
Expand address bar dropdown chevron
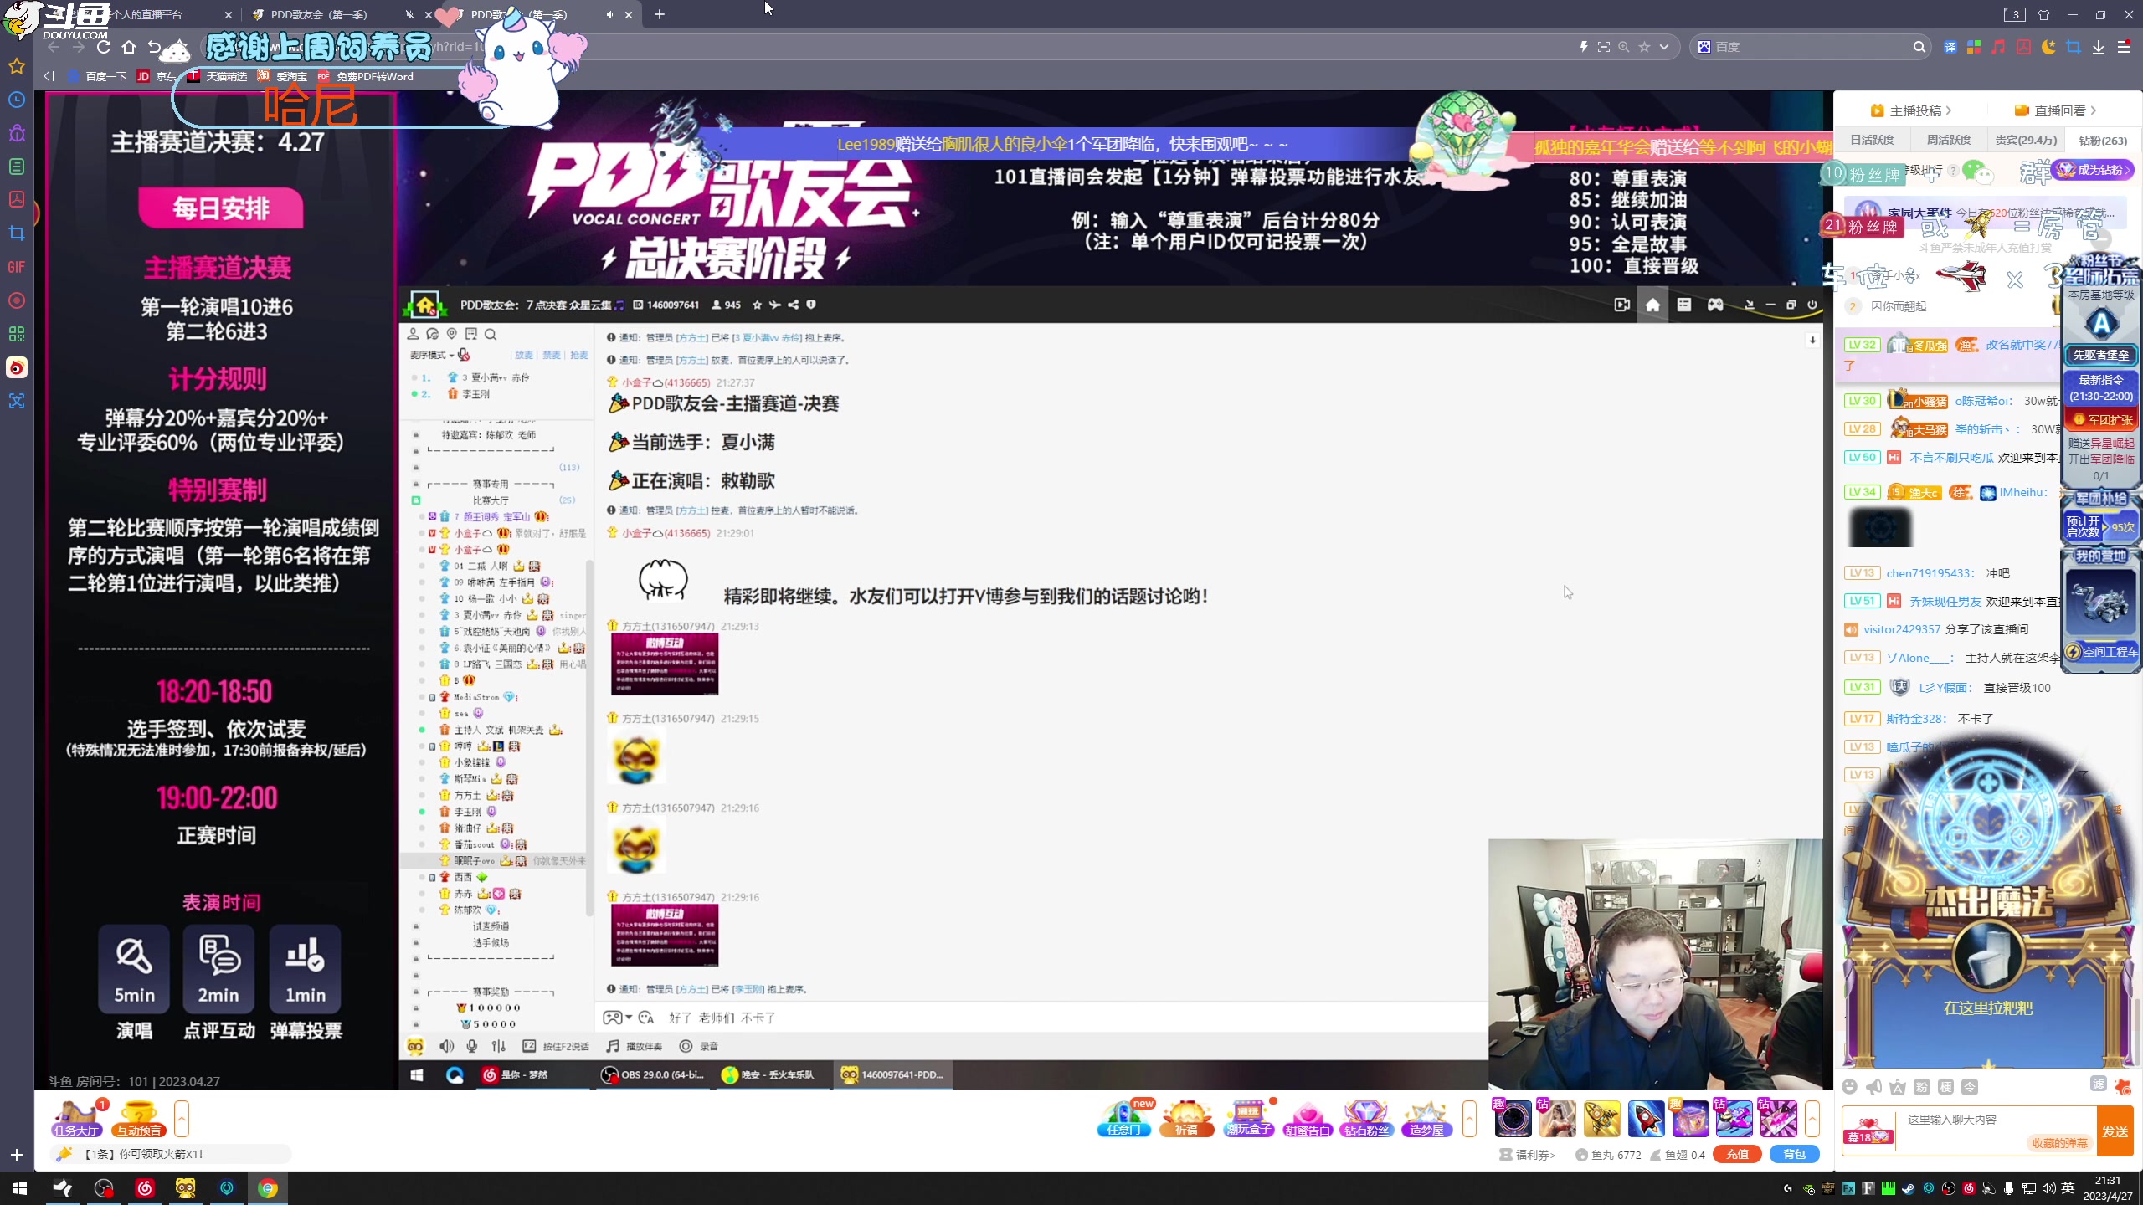point(1664,47)
